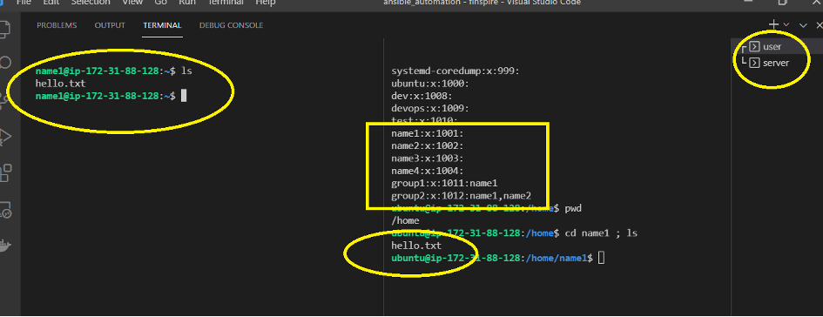Open the Edit menu
This screenshot has width=823, height=317.
click(x=51, y=3)
